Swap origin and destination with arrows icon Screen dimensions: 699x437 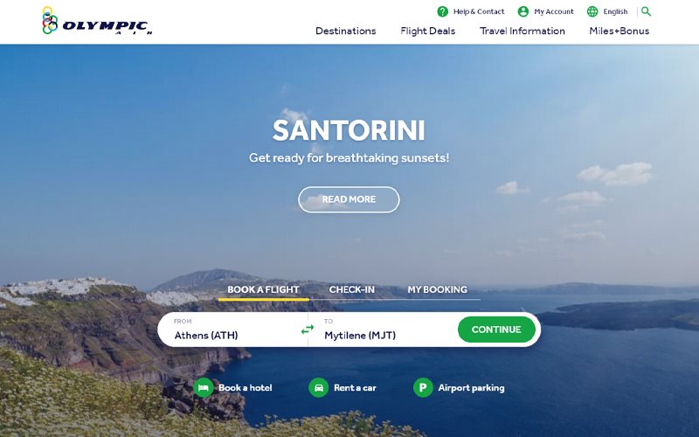pos(308,329)
